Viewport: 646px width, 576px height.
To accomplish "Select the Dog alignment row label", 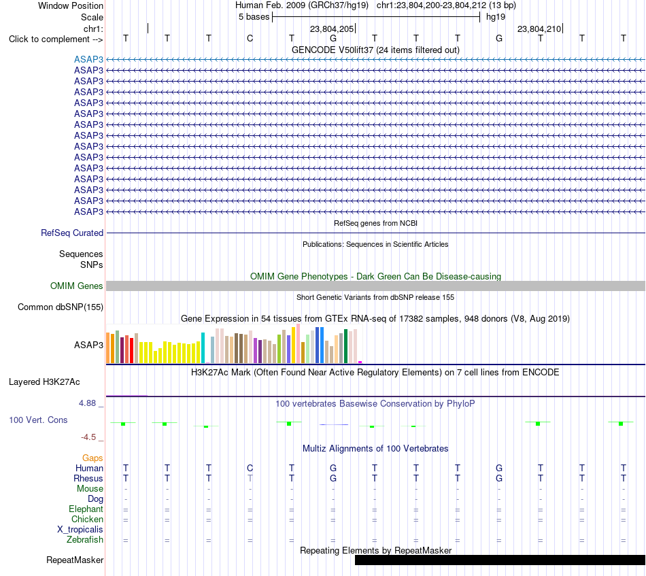I will [x=96, y=499].
